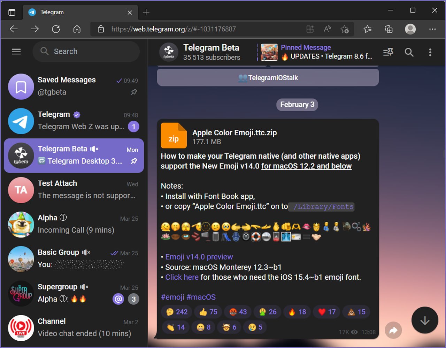The height and width of the screenshot is (348, 446).
Task: Click the #macOS hashtag
Action: click(201, 297)
